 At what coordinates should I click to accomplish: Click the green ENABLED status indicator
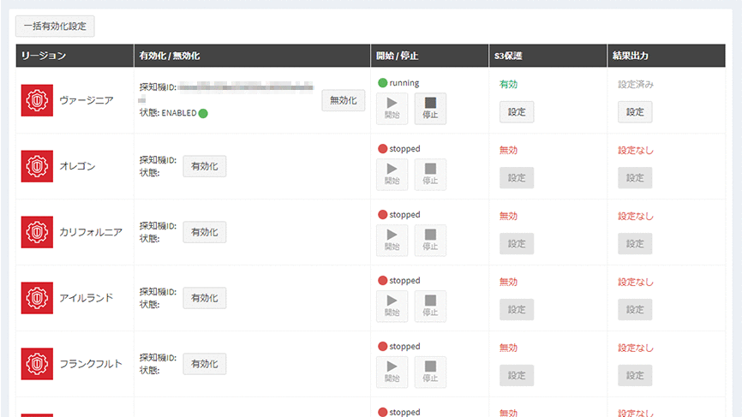(203, 113)
